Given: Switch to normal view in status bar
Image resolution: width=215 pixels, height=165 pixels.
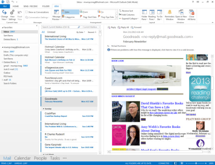Looking at the screenshot, I should [175, 163].
